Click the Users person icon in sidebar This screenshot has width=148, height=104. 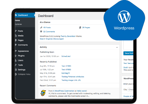tap(16, 60)
